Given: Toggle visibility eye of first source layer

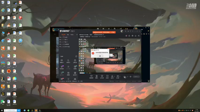Looking at the screenshot, I should pos(60,37).
